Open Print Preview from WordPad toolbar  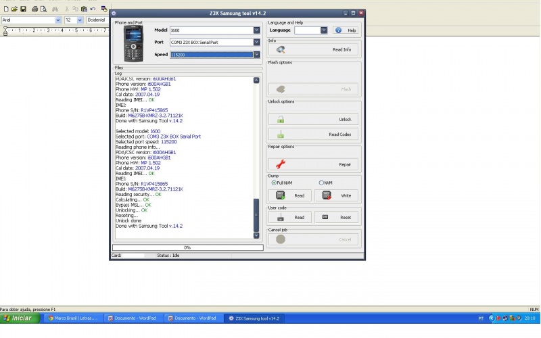click(x=43, y=9)
